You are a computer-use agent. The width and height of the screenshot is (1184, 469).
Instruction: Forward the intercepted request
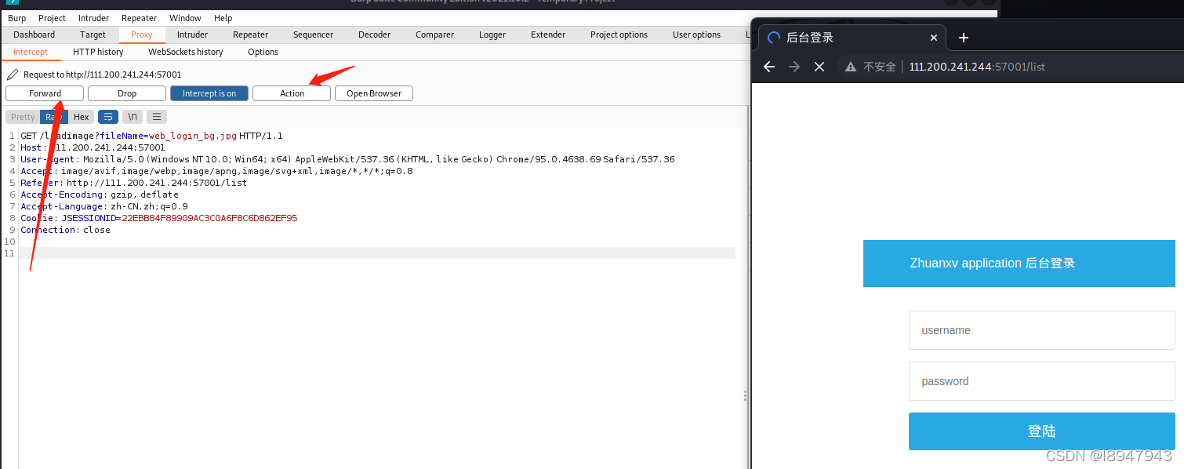pyautogui.click(x=45, y=93)
